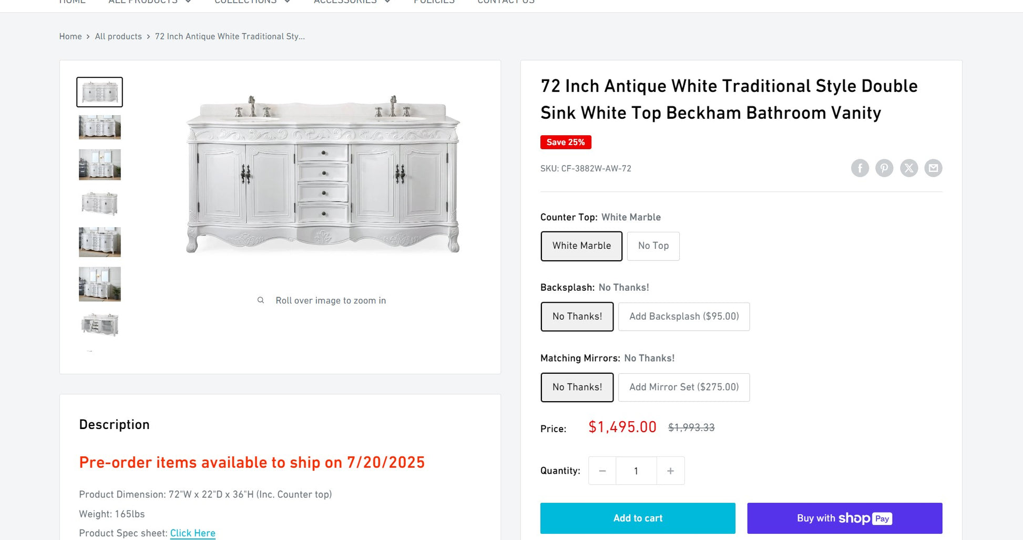1023x540 pixels.
Task: Go to Home via breadcrumb link
Action: [70, 36]
